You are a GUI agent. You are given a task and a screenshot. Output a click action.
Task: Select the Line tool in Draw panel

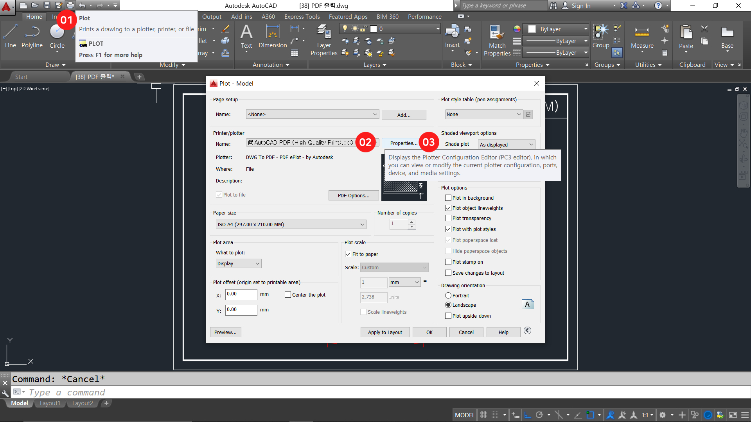(x=10, y=36)
